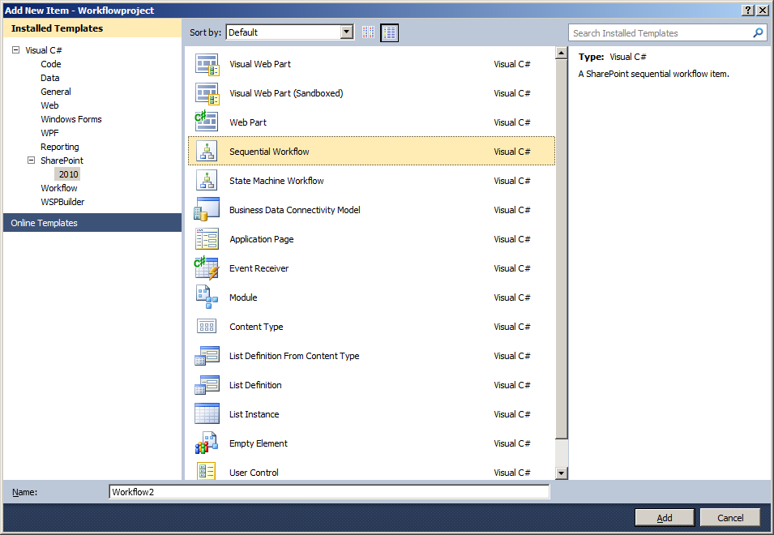The height and width of the screenshot is (535, 774).
Task: Select the Event Receiver text
Action: coord(259,268)
